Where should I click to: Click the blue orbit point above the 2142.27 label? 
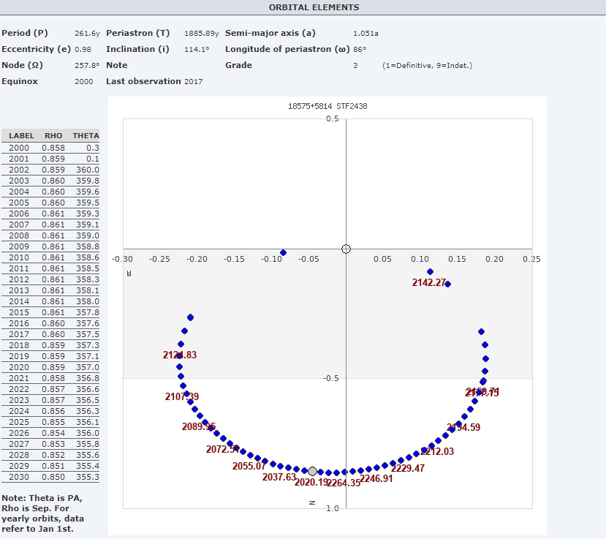click(x=430, y=272)
